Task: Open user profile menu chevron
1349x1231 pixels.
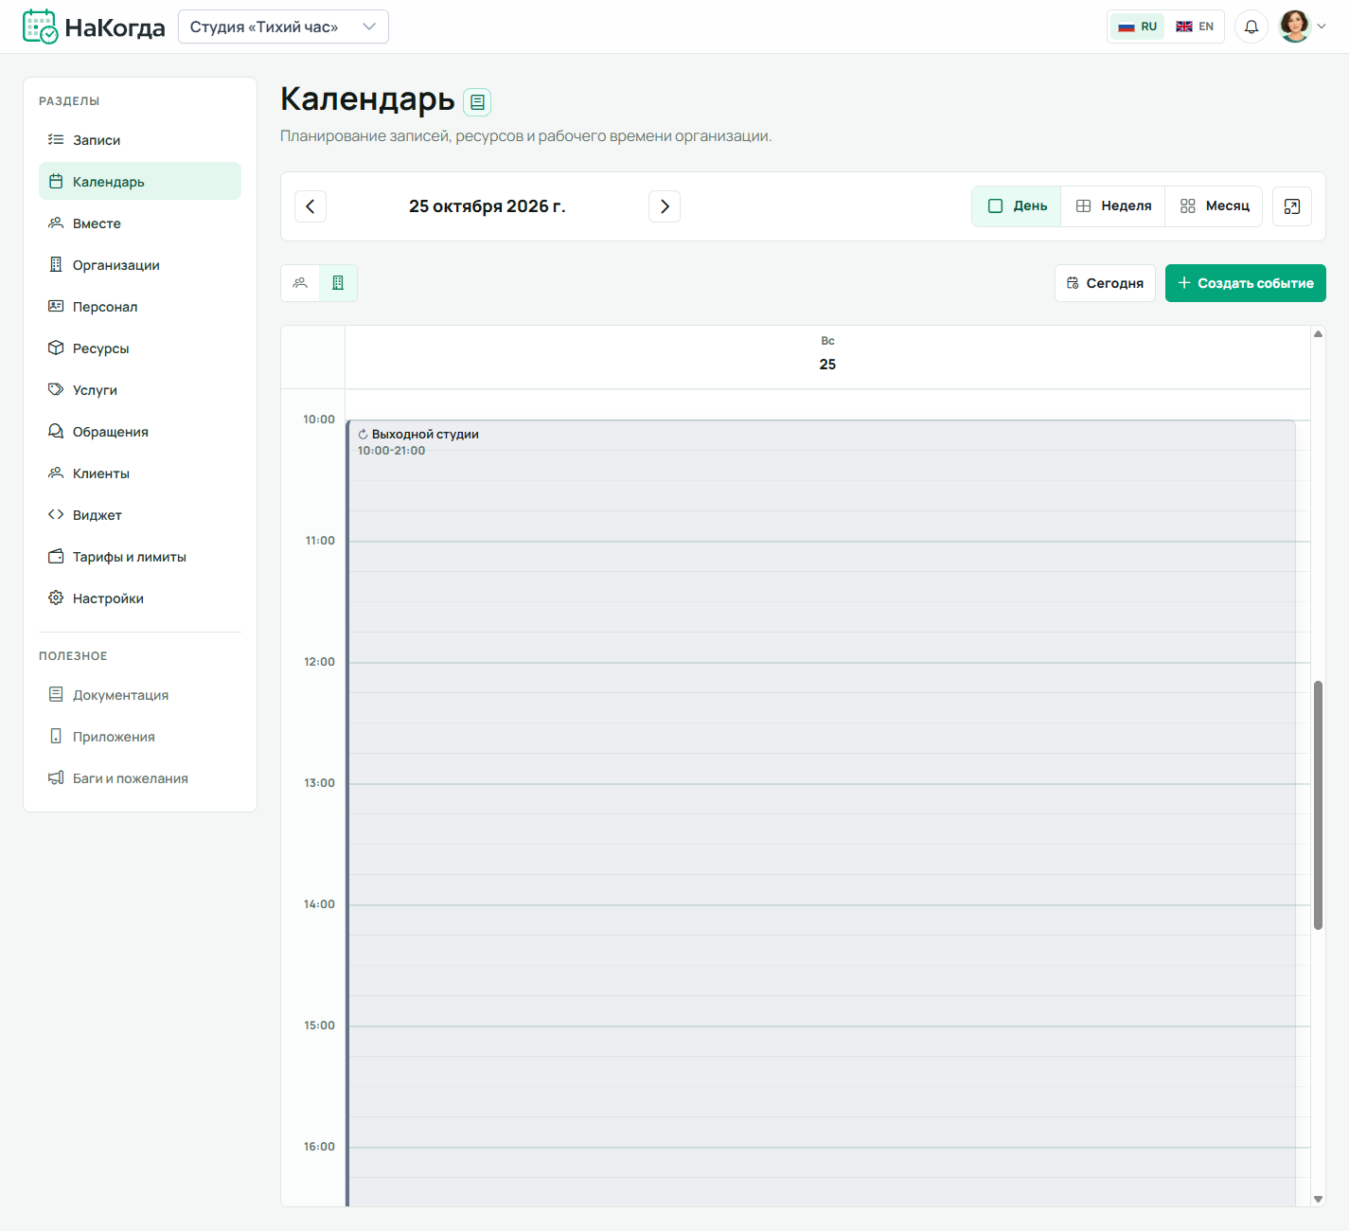Action: [x=1322, y=27]
